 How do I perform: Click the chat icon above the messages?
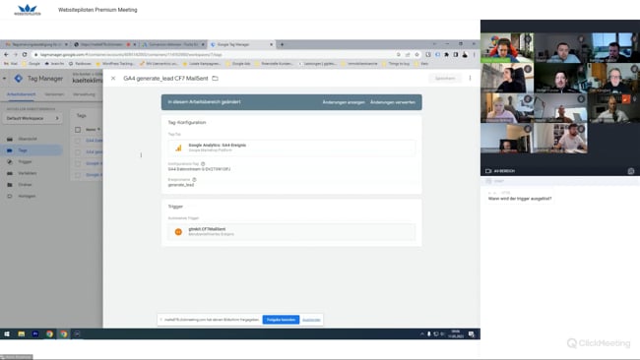488,181
